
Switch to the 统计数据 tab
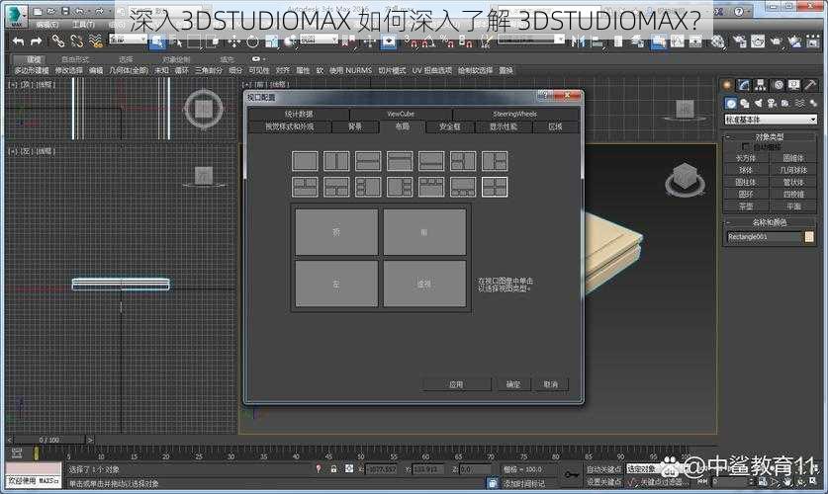pos(299,114)
